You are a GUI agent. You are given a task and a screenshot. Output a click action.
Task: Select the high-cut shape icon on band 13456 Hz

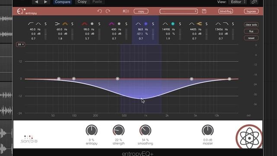pyautogui.click(x=225, y=24)
